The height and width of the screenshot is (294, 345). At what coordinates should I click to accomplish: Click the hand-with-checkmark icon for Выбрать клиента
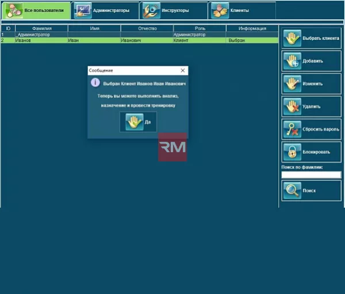tap(292, 39)
